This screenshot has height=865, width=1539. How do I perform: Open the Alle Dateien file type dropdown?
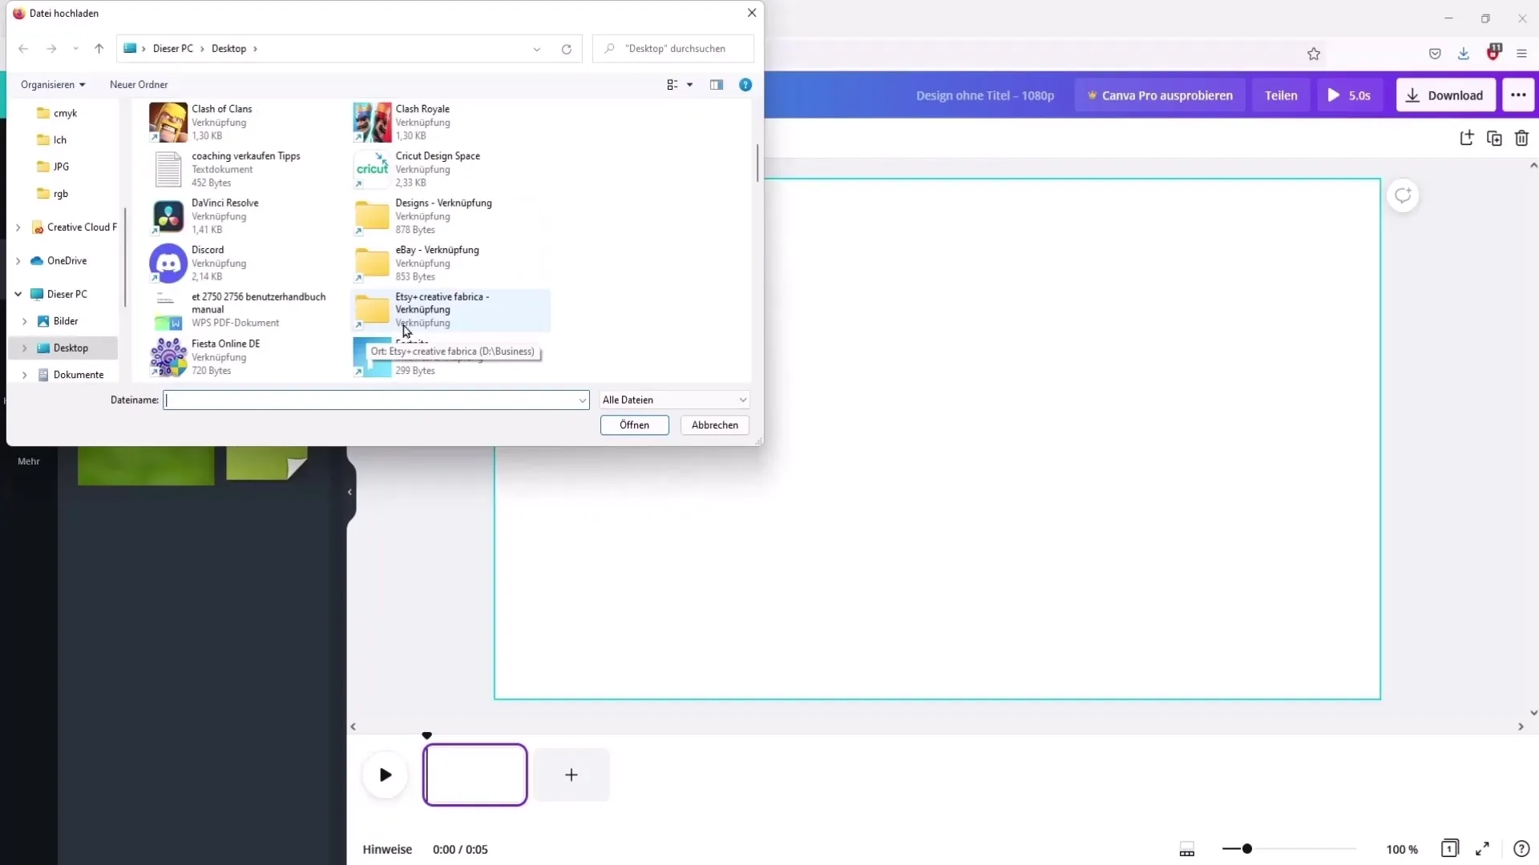[x=674, y=400]
